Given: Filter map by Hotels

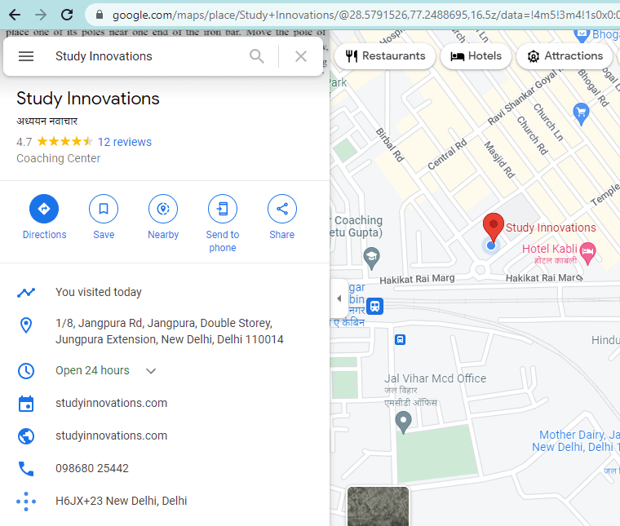Looking at the screenshot, I should click(476, 56).
